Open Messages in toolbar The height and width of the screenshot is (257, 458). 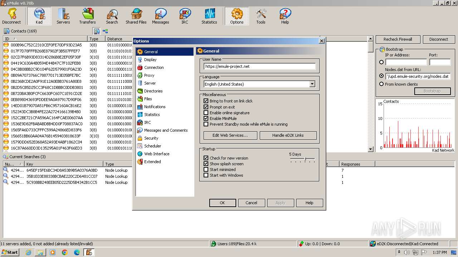click(161, 16)
